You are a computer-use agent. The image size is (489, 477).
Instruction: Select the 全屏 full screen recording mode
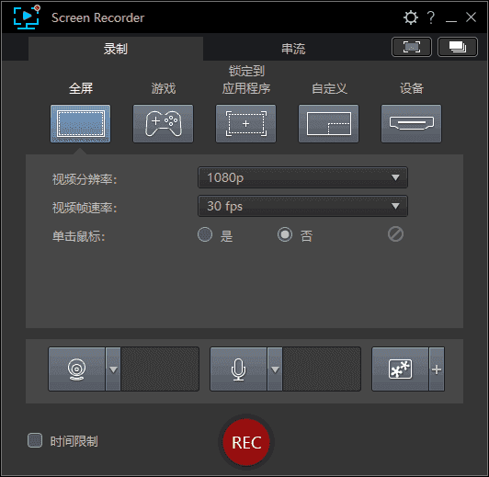(81, 123)
